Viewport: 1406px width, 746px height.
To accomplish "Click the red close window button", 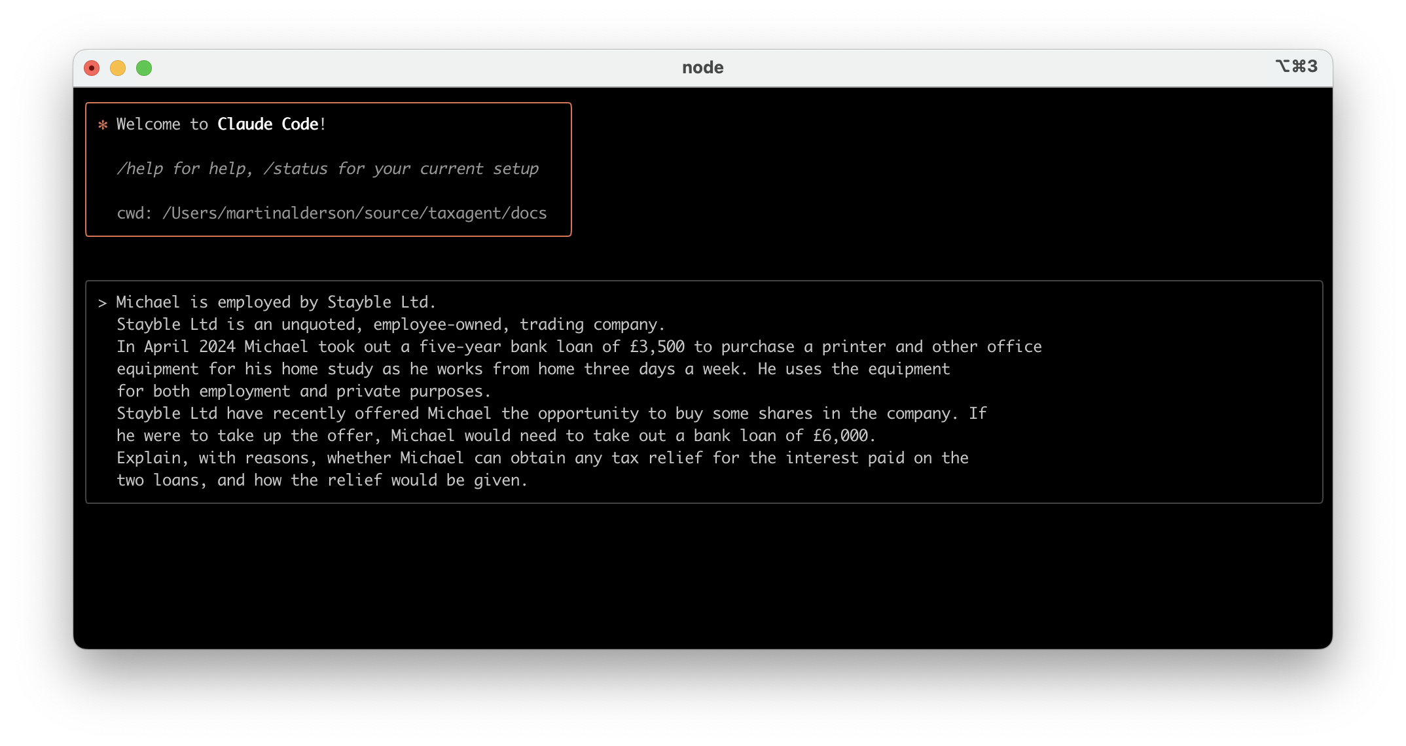I will (x=92, y=68).
